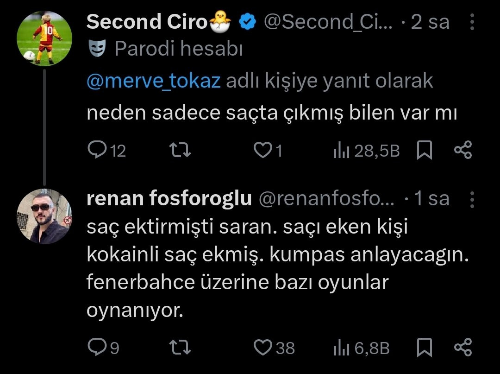Like the tweet by Second Ciro
The width and height of the screenshot is (500, 374).
click(263, 150)
